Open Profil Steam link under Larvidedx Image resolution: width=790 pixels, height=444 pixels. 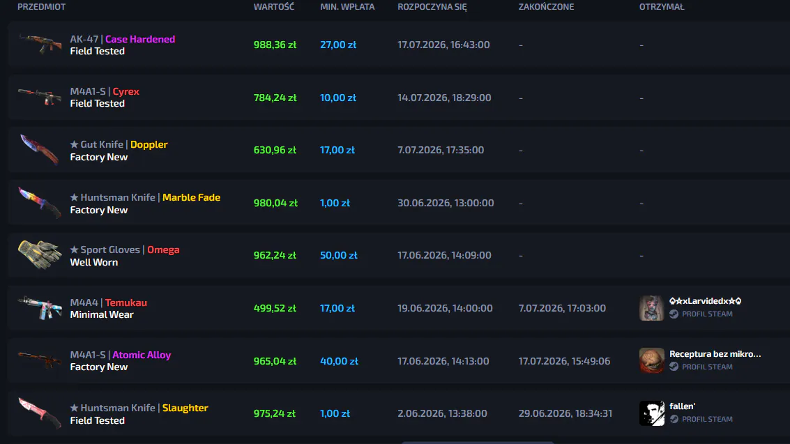[701, 314]
